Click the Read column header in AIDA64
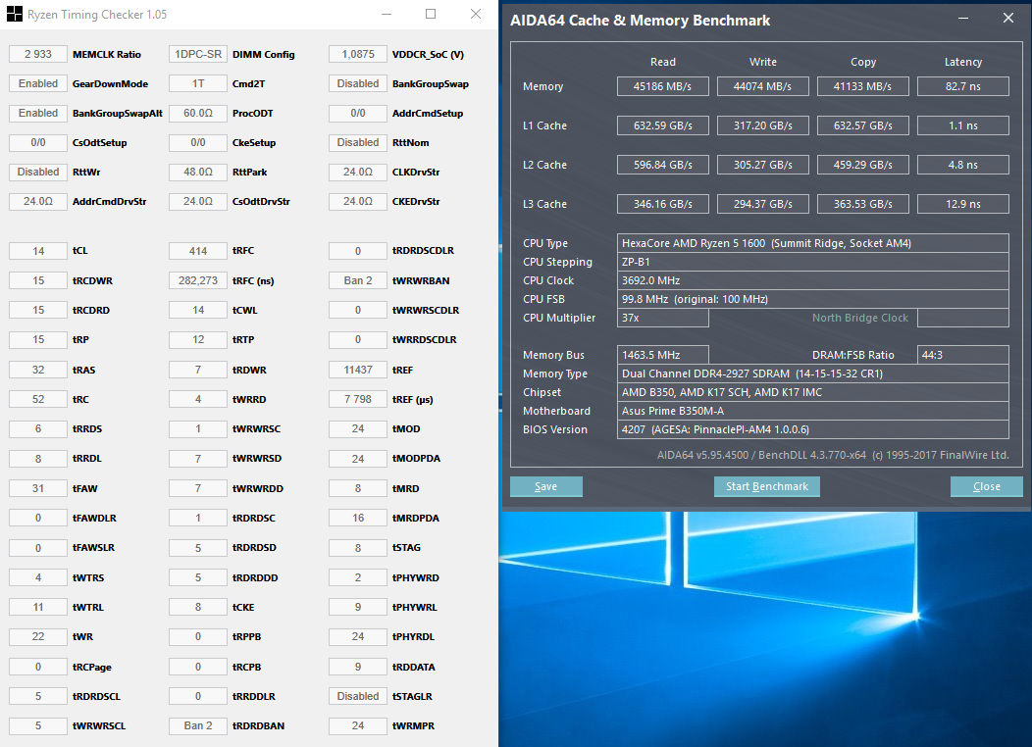 [x=663, y=62]
